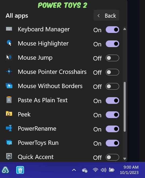Select Paste As Plain Text label
Image resolution: width=145 pixels, height=178 pixels.
point(43,100)
